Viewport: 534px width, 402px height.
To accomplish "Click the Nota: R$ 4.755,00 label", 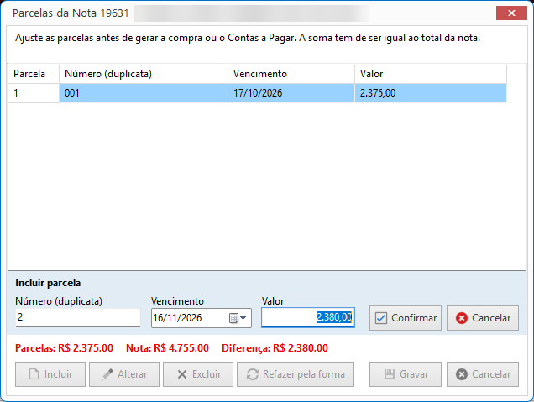I will click(167, 348).
